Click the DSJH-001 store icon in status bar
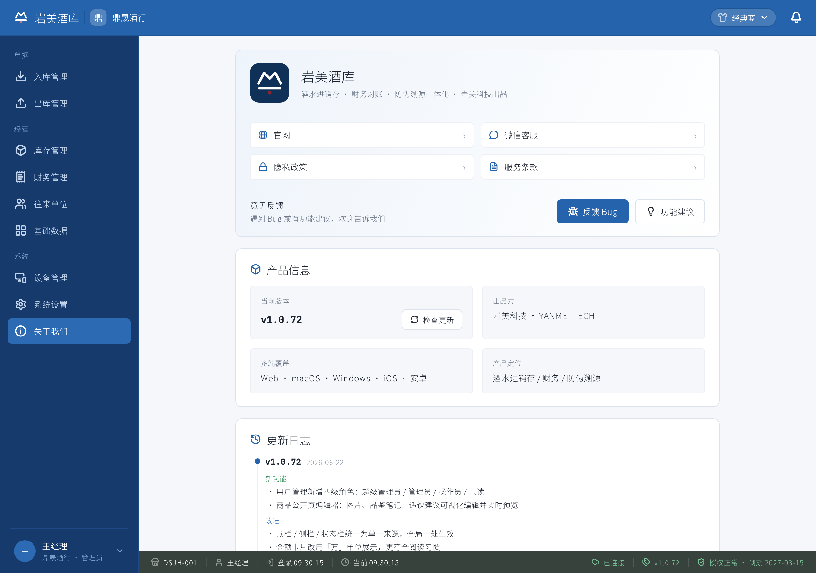 click(x=155, y=562)
